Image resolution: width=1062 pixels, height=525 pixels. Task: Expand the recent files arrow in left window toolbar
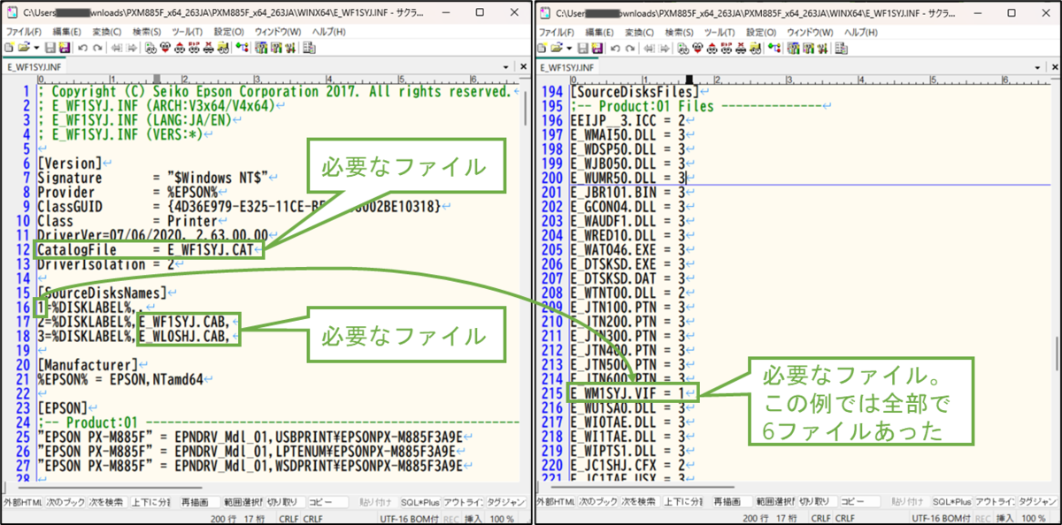36,47
